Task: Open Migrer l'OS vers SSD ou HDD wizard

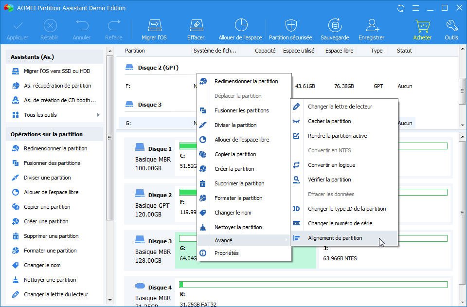Action: 54,71
